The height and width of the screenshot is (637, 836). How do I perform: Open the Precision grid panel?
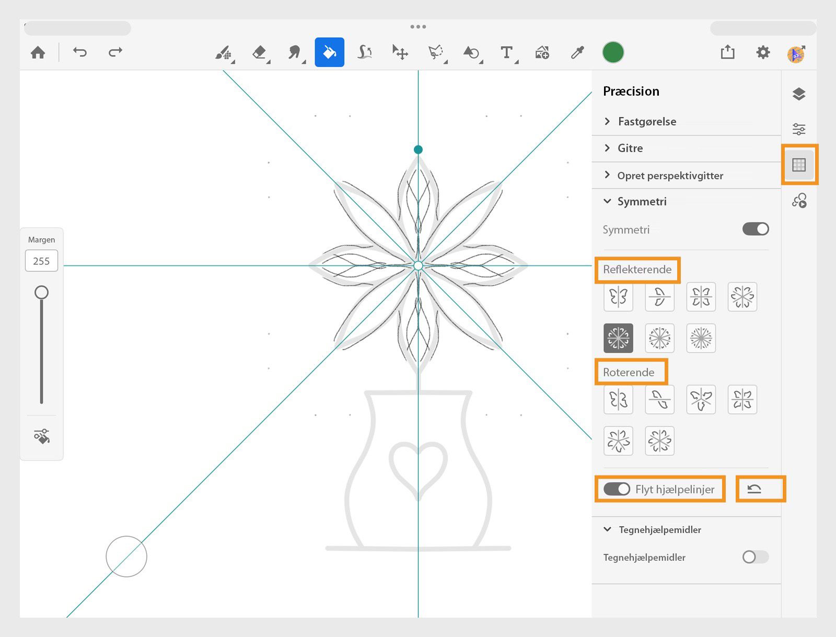(799, 165)
